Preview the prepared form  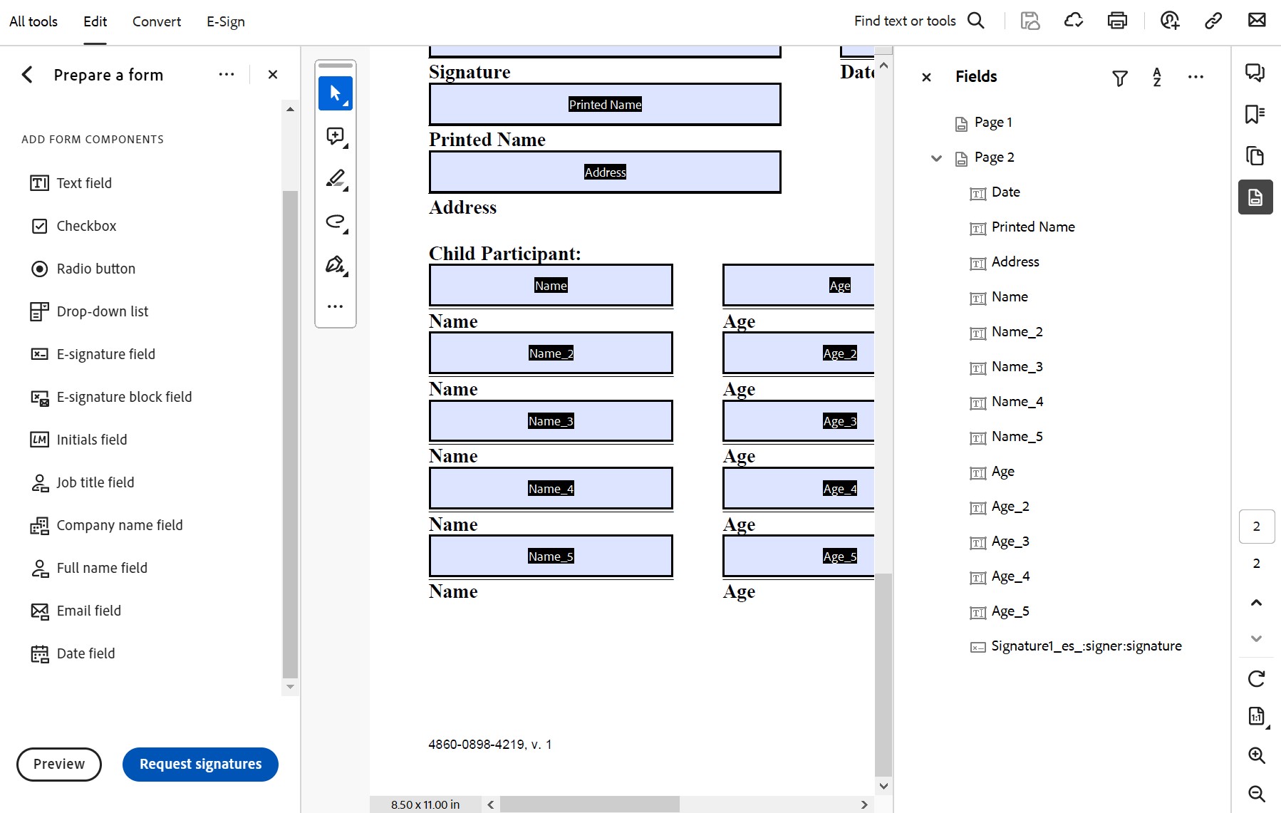tap(58, 764)
